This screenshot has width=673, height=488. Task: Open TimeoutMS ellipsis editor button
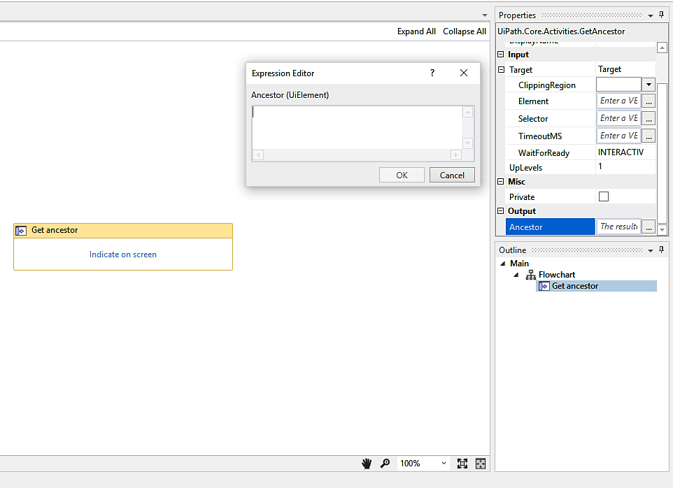click(x=649, y=136)
